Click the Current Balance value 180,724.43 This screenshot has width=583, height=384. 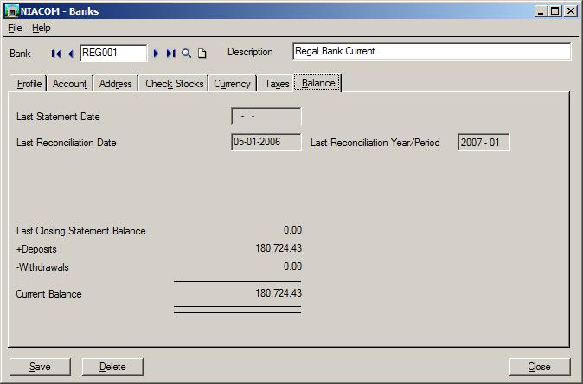[279, 293]
